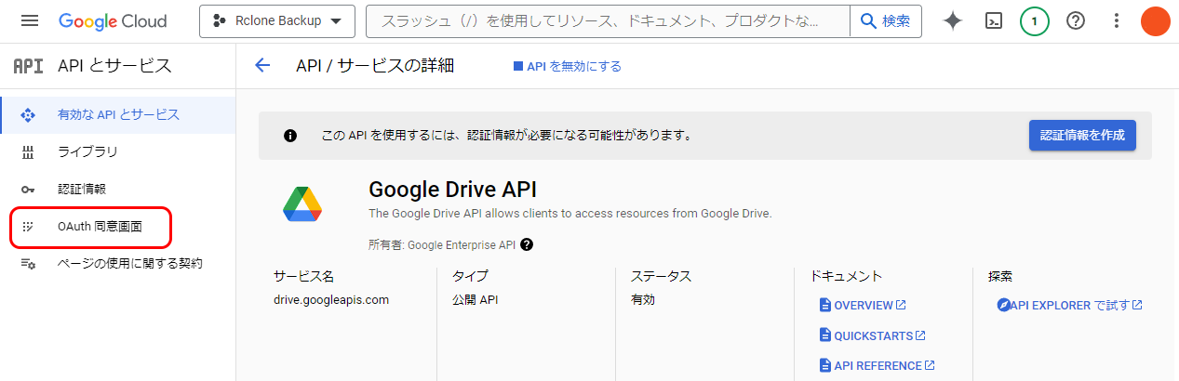This screenshot has width=1179, height=381.
Task: Click the document icon beside API REFERENCE
Action: (824, 365)
